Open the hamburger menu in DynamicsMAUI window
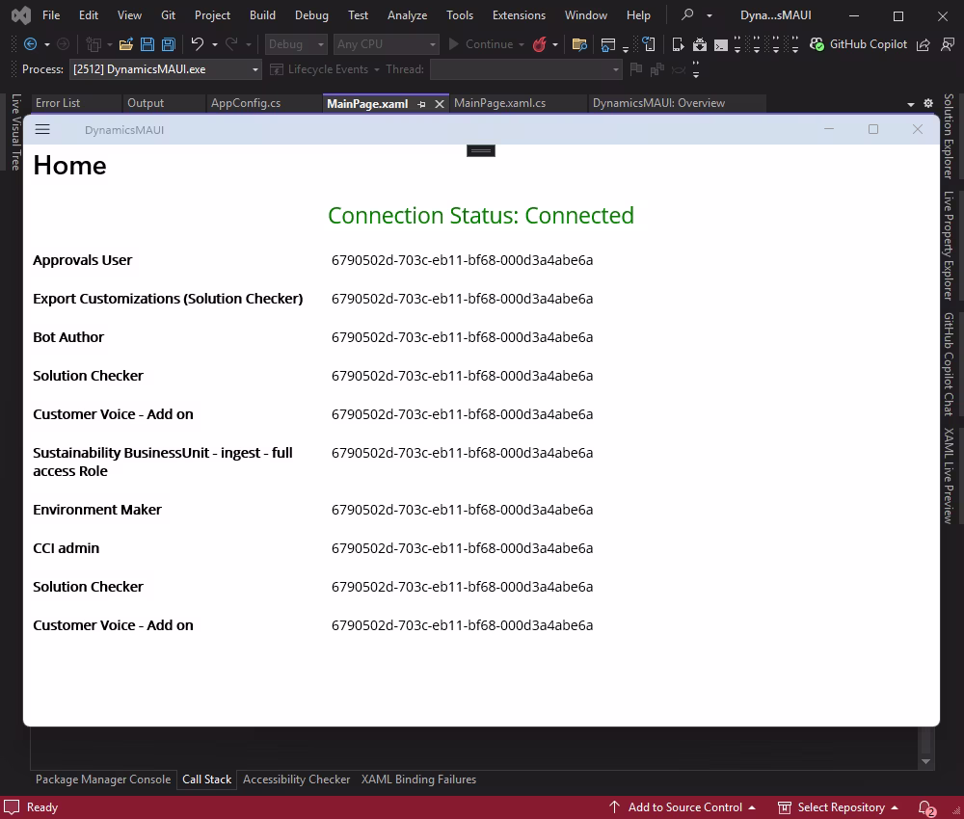964x819 pixels. coord(42,129)
